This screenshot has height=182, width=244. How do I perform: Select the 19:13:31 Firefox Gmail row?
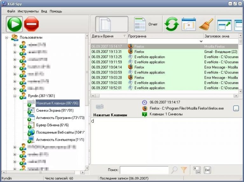point(165,52)
